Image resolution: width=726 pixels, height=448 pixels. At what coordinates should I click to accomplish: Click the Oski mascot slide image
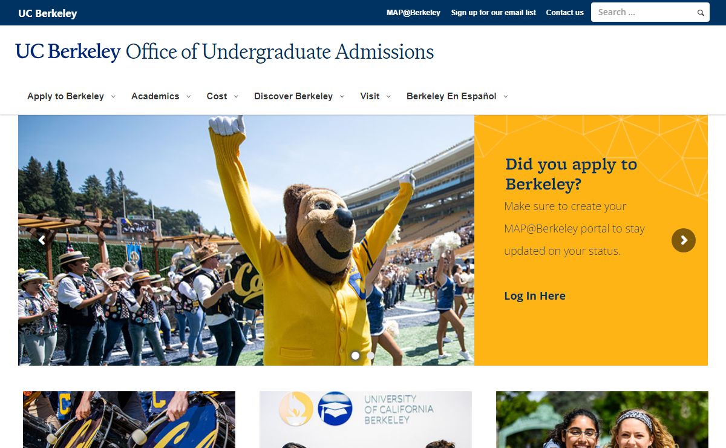coord(246,240)
